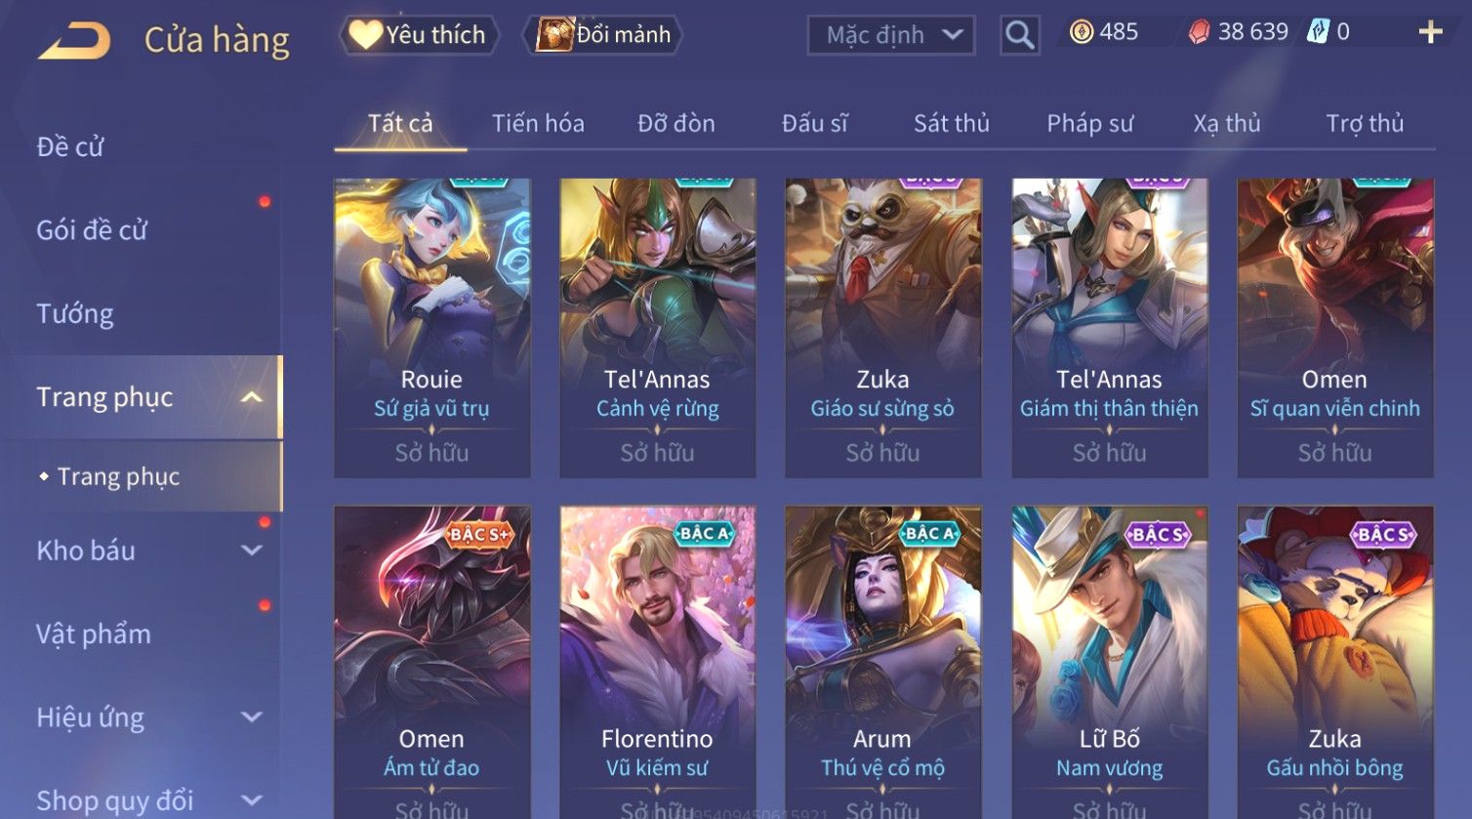Tap the plus icon to add currency

(x=1430, y=33)
